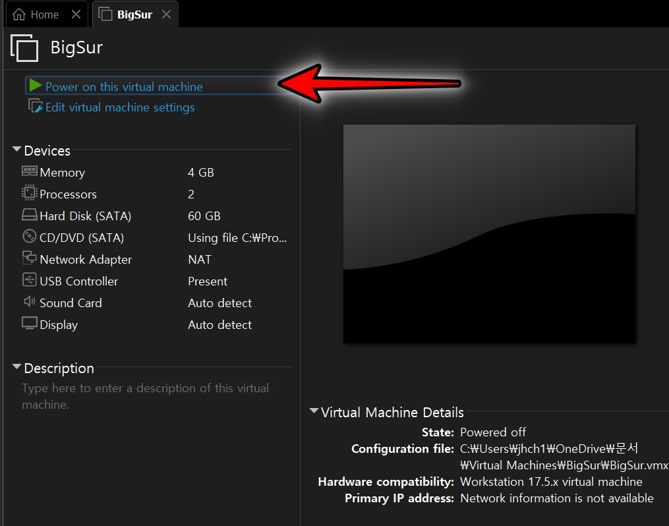Power on this virtual machine
669x526 pixels.
(x=124, y=86)
